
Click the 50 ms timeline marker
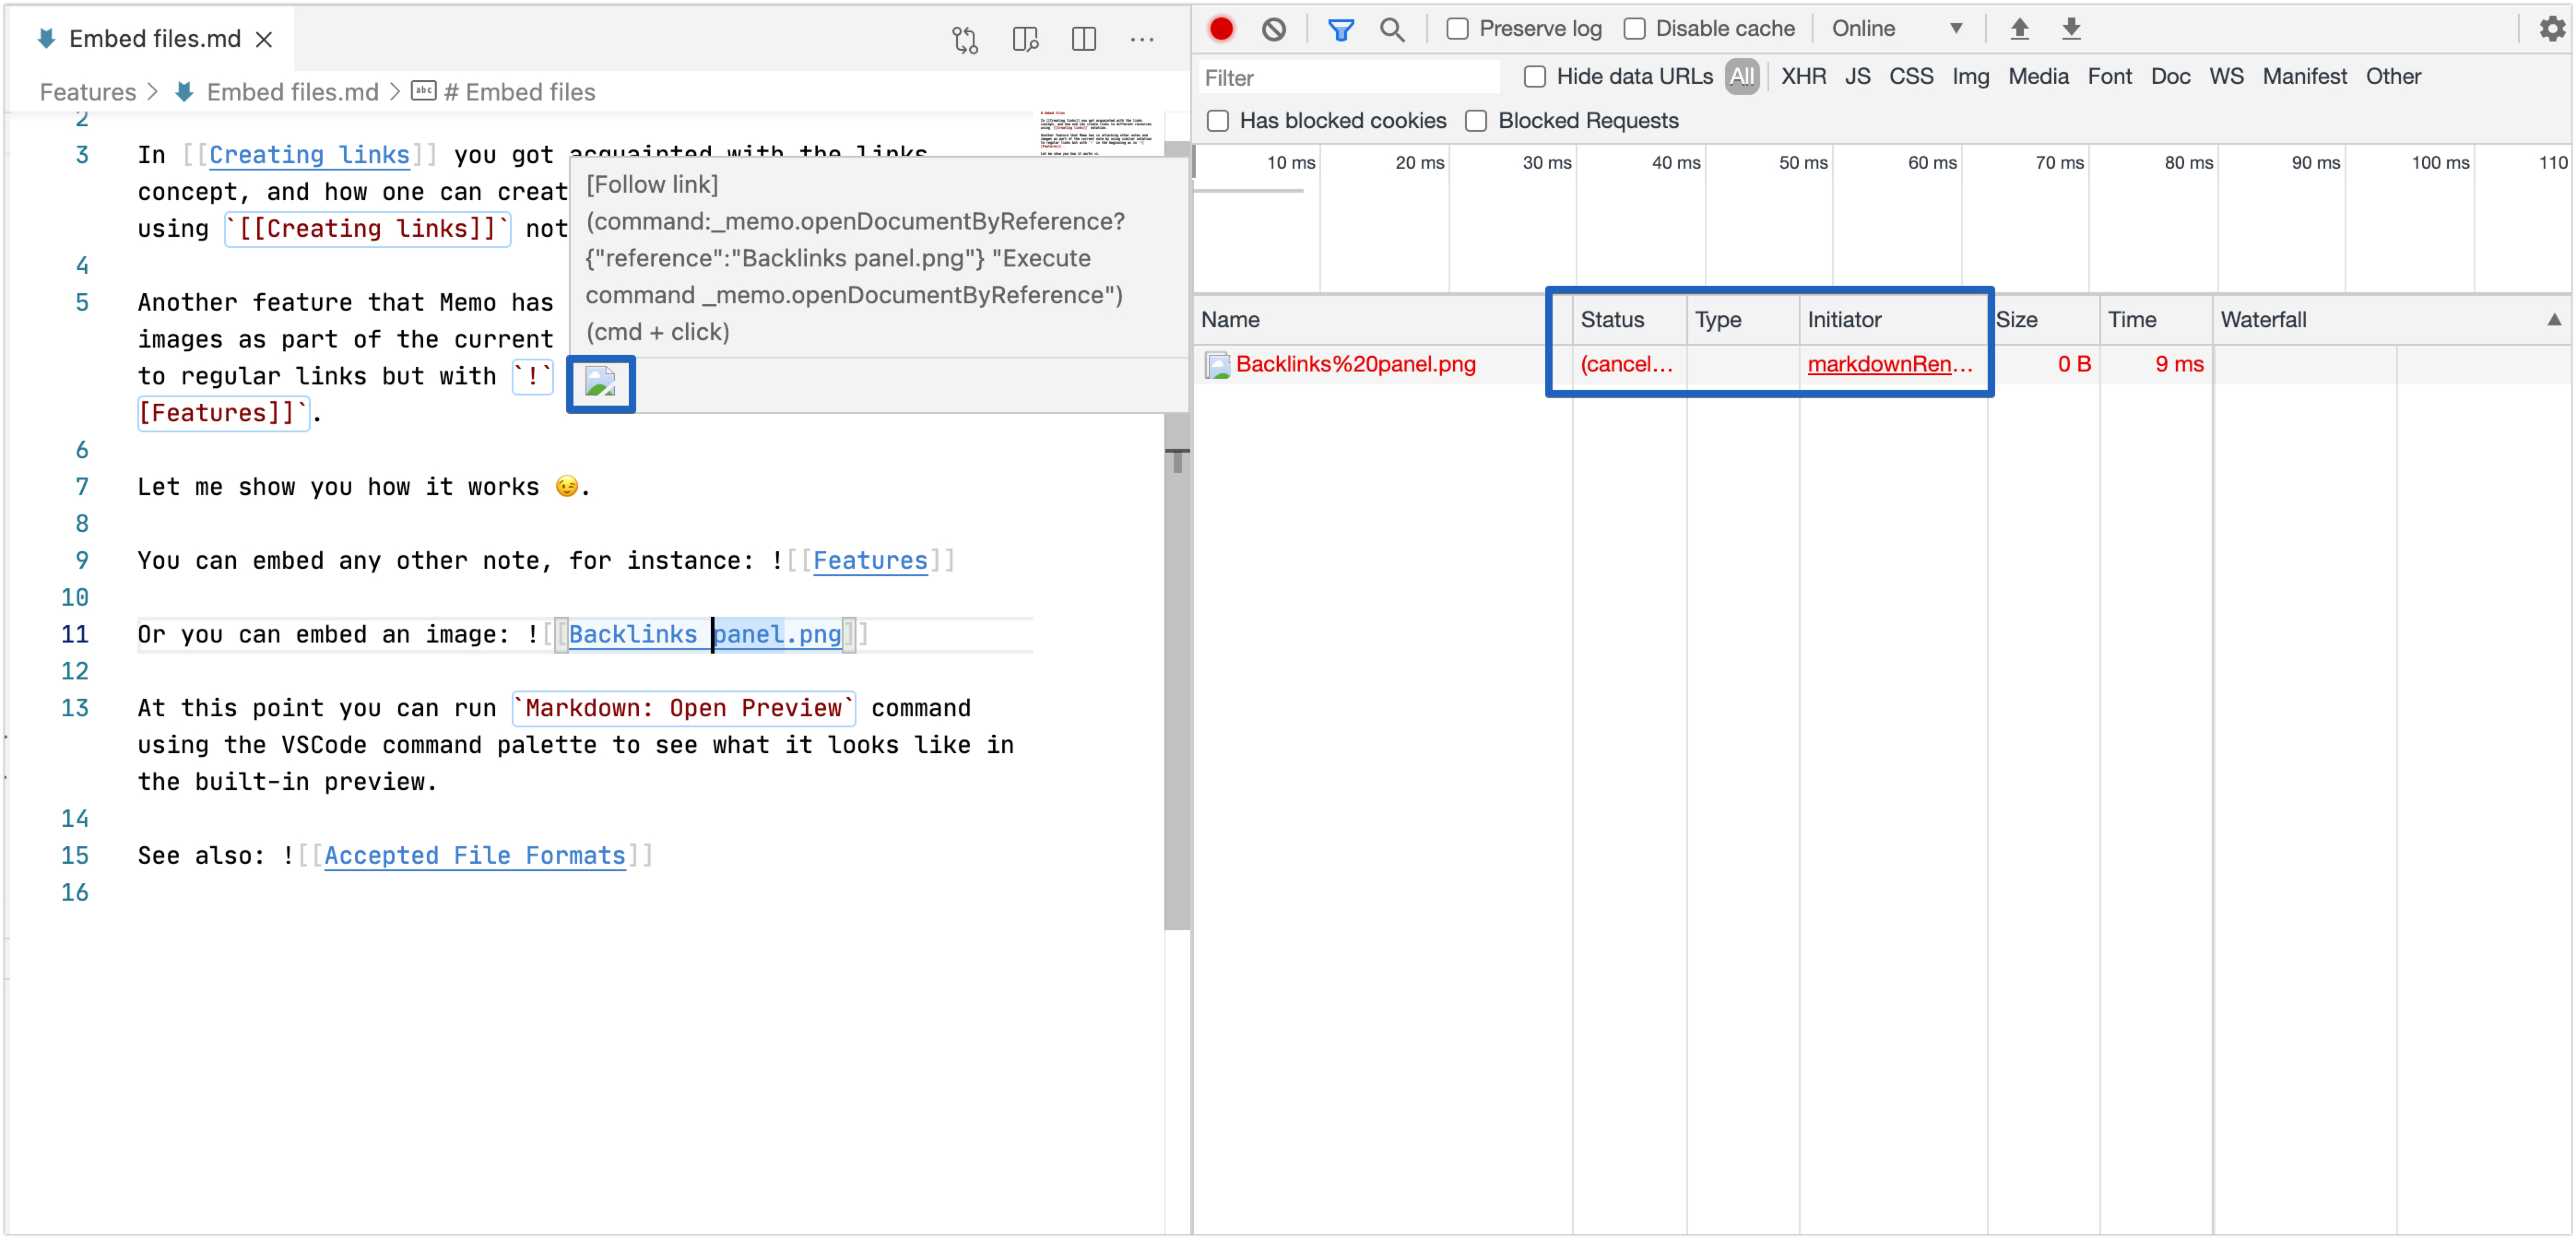pos(1802,163)
